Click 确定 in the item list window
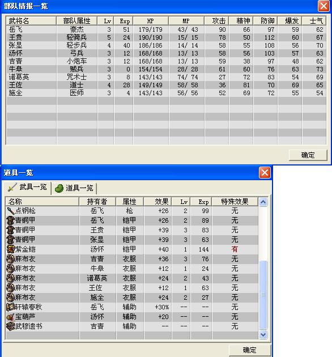 point(250,350)
